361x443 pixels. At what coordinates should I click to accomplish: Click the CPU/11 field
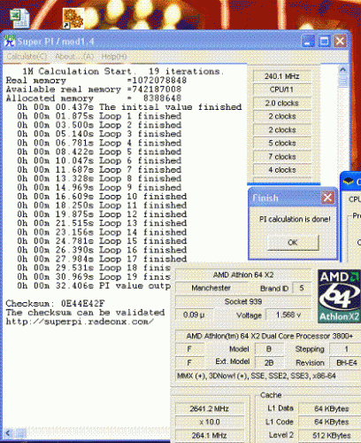point(282,89)
